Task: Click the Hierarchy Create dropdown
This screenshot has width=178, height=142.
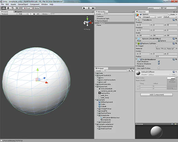Action: pos(99,14)
